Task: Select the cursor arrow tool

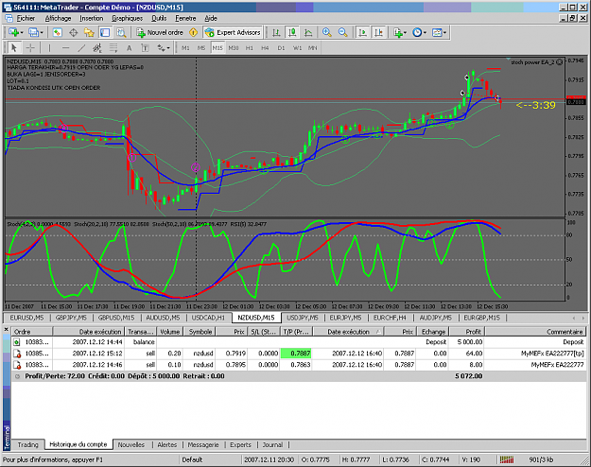Action: click(x=14, y=48)
